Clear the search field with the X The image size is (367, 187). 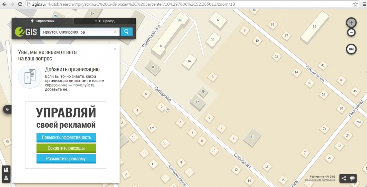click(x=115, y=32)
